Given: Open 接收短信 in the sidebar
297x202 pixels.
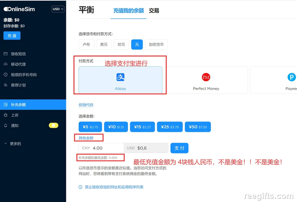Looking at the screenshot, I should pos(18,54).
